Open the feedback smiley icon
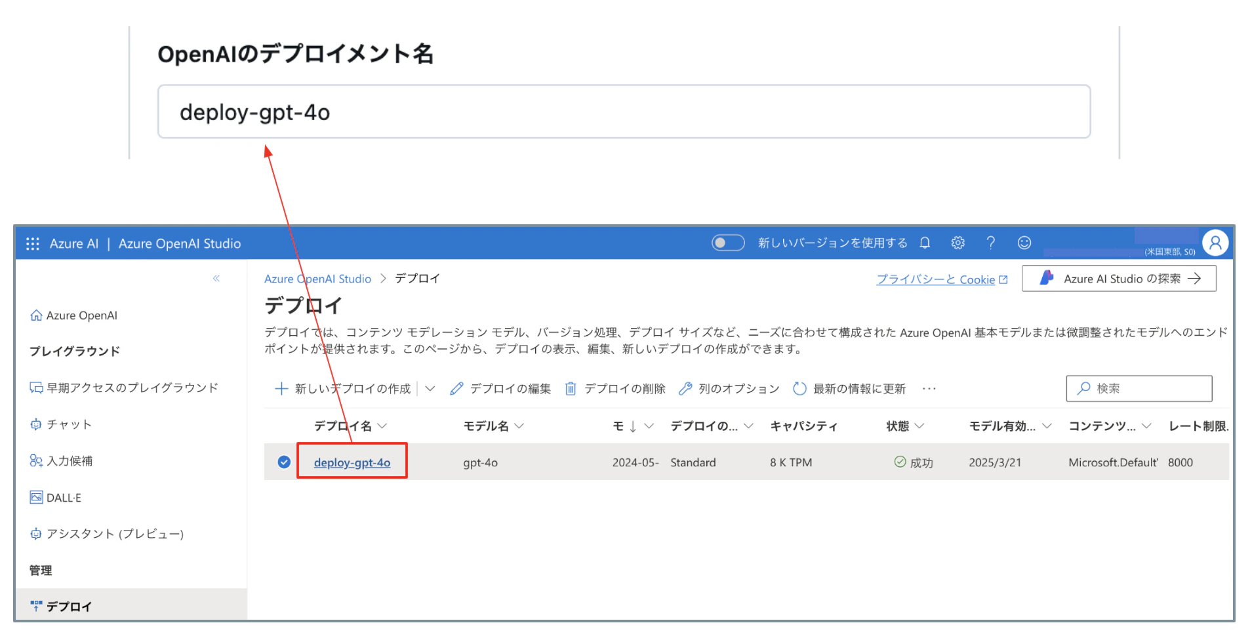 tap(1024, 243)
